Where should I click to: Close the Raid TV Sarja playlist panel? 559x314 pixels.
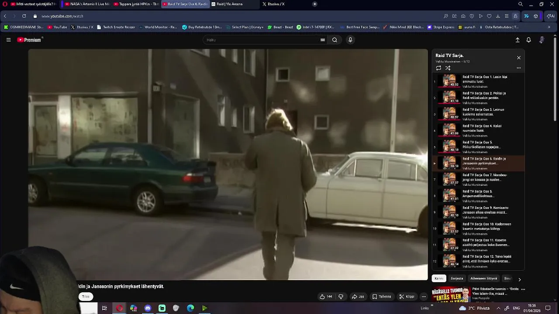519,58
